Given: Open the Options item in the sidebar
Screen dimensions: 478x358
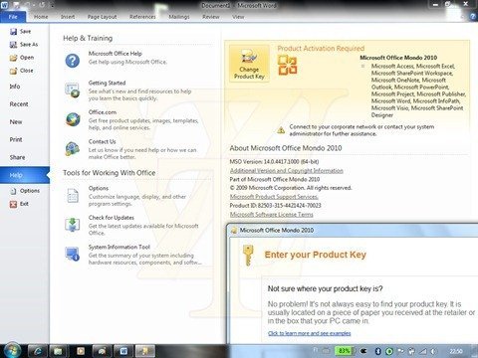Looking at the screenshot, I should pyautogui.click(x=25, y=191).
